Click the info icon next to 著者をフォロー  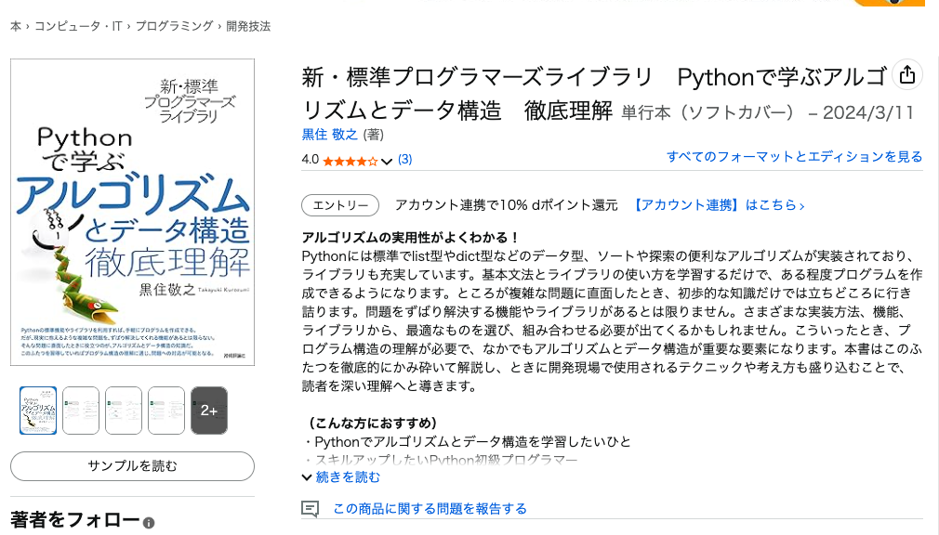click(x=149, y=524)
